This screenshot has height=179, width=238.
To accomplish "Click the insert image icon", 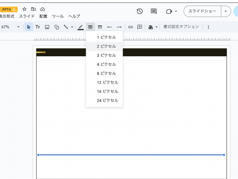I will [x=47, y=27].
